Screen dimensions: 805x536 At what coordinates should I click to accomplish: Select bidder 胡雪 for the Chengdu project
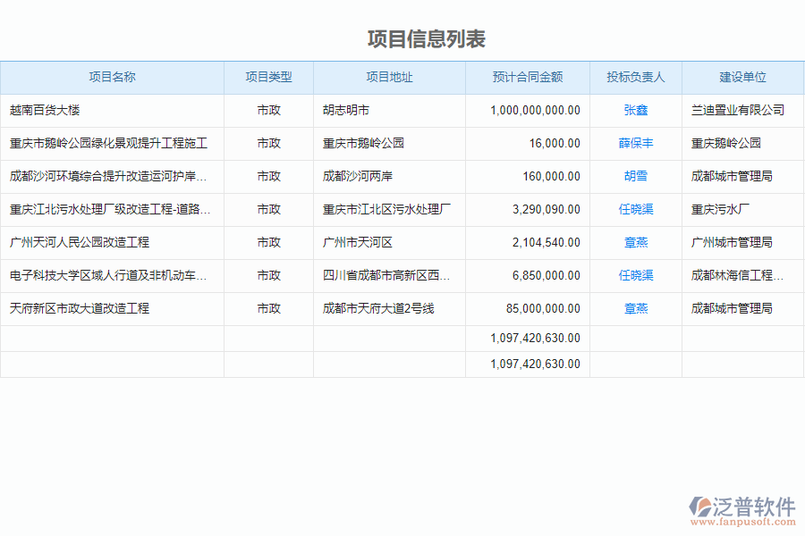tap(636, 176)
